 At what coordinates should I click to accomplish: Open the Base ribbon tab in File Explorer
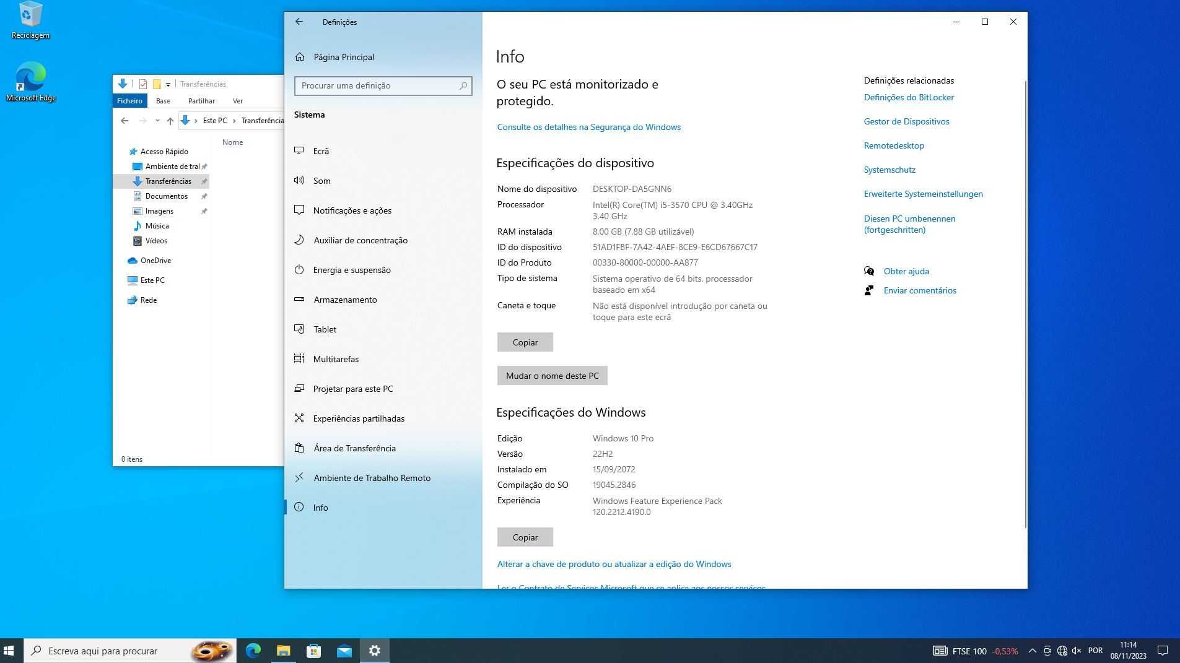pyautogui.click(x=163, y=101)
